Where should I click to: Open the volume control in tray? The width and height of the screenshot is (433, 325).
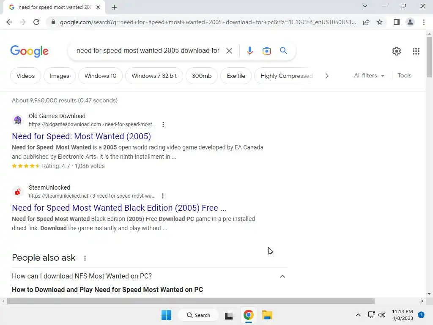point(382,315)
